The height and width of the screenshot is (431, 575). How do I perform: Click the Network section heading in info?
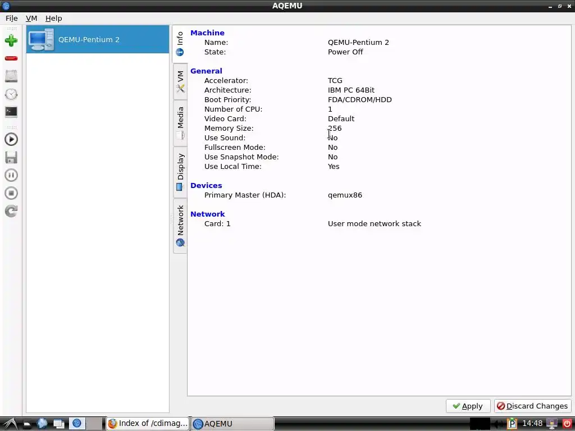click(x=208, y=214)
